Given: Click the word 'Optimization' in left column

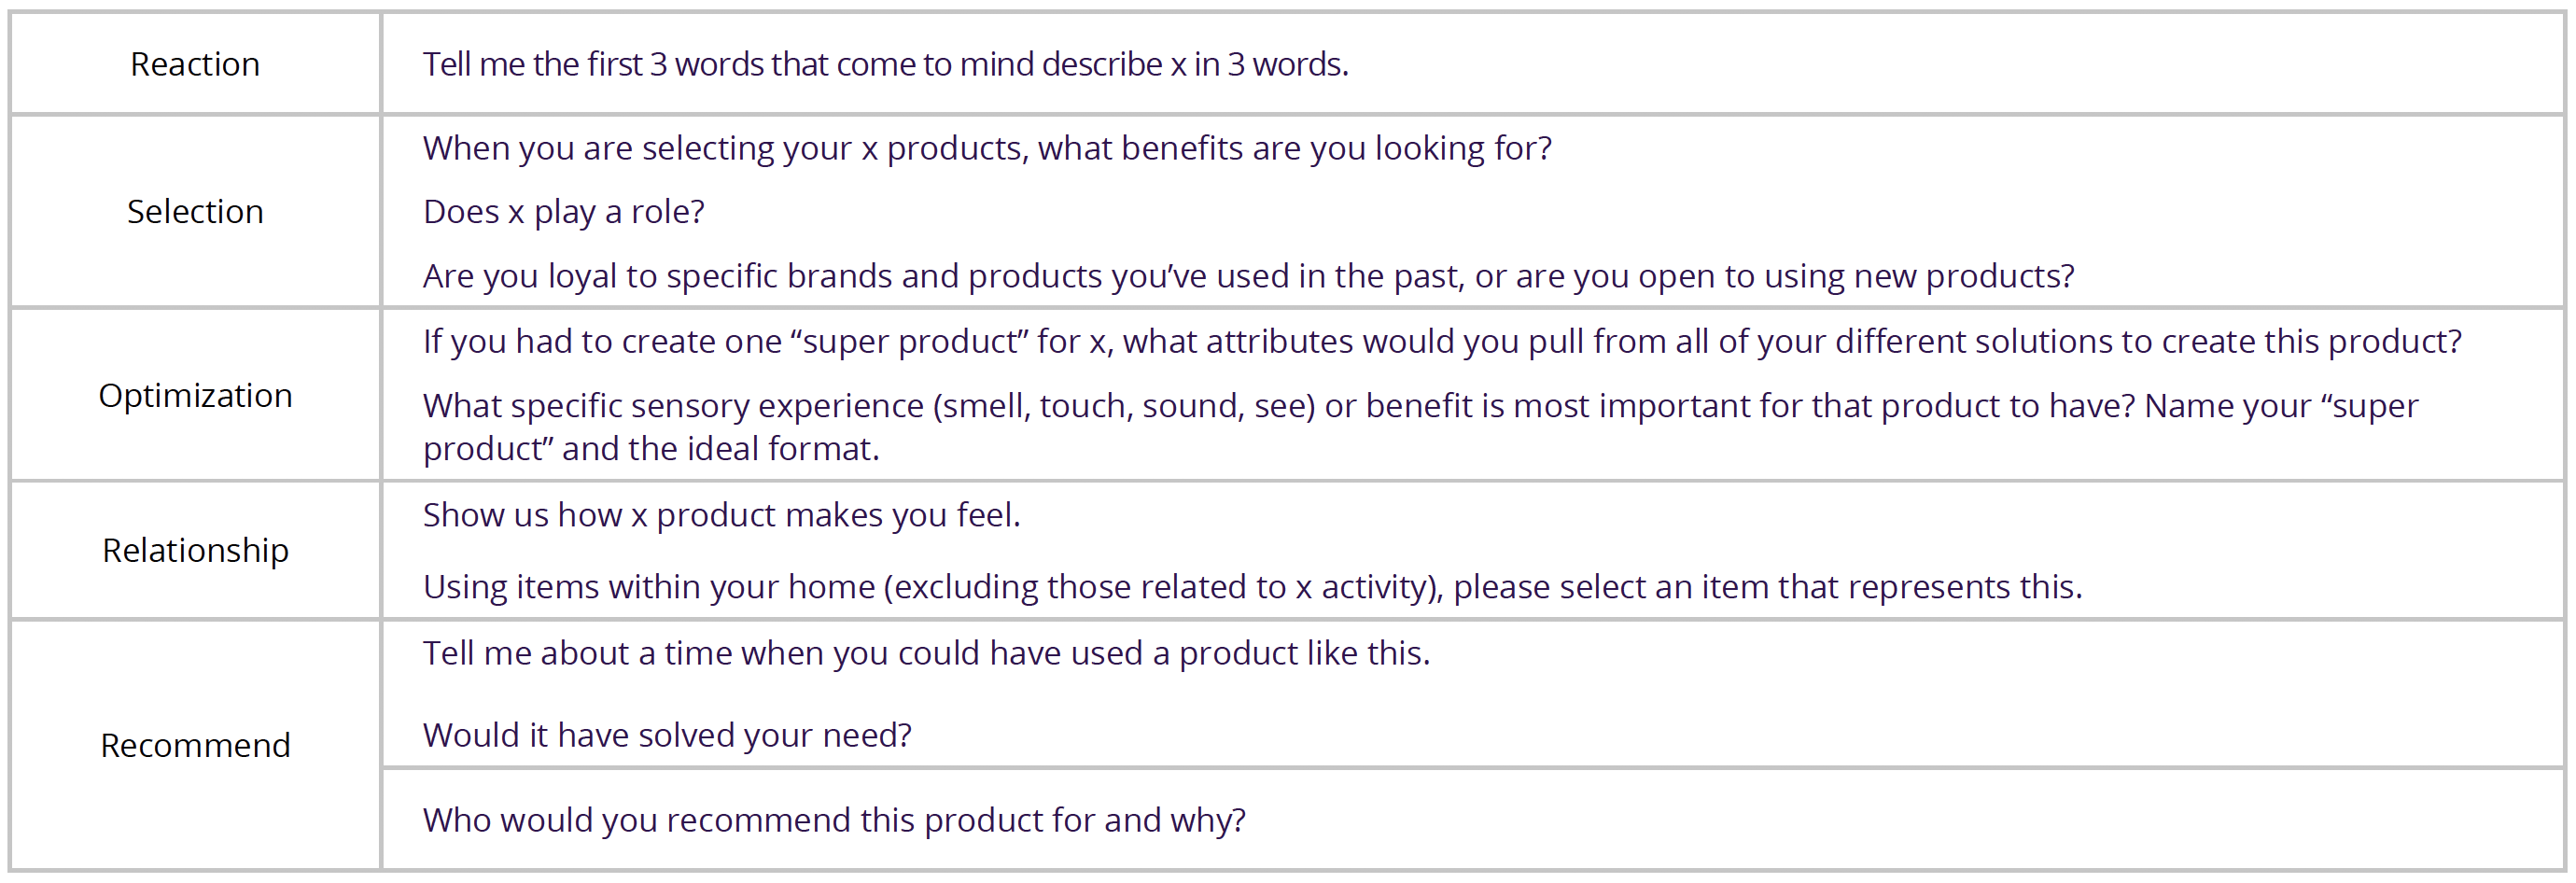Looking at the screenshot, I should coord(195,395).
